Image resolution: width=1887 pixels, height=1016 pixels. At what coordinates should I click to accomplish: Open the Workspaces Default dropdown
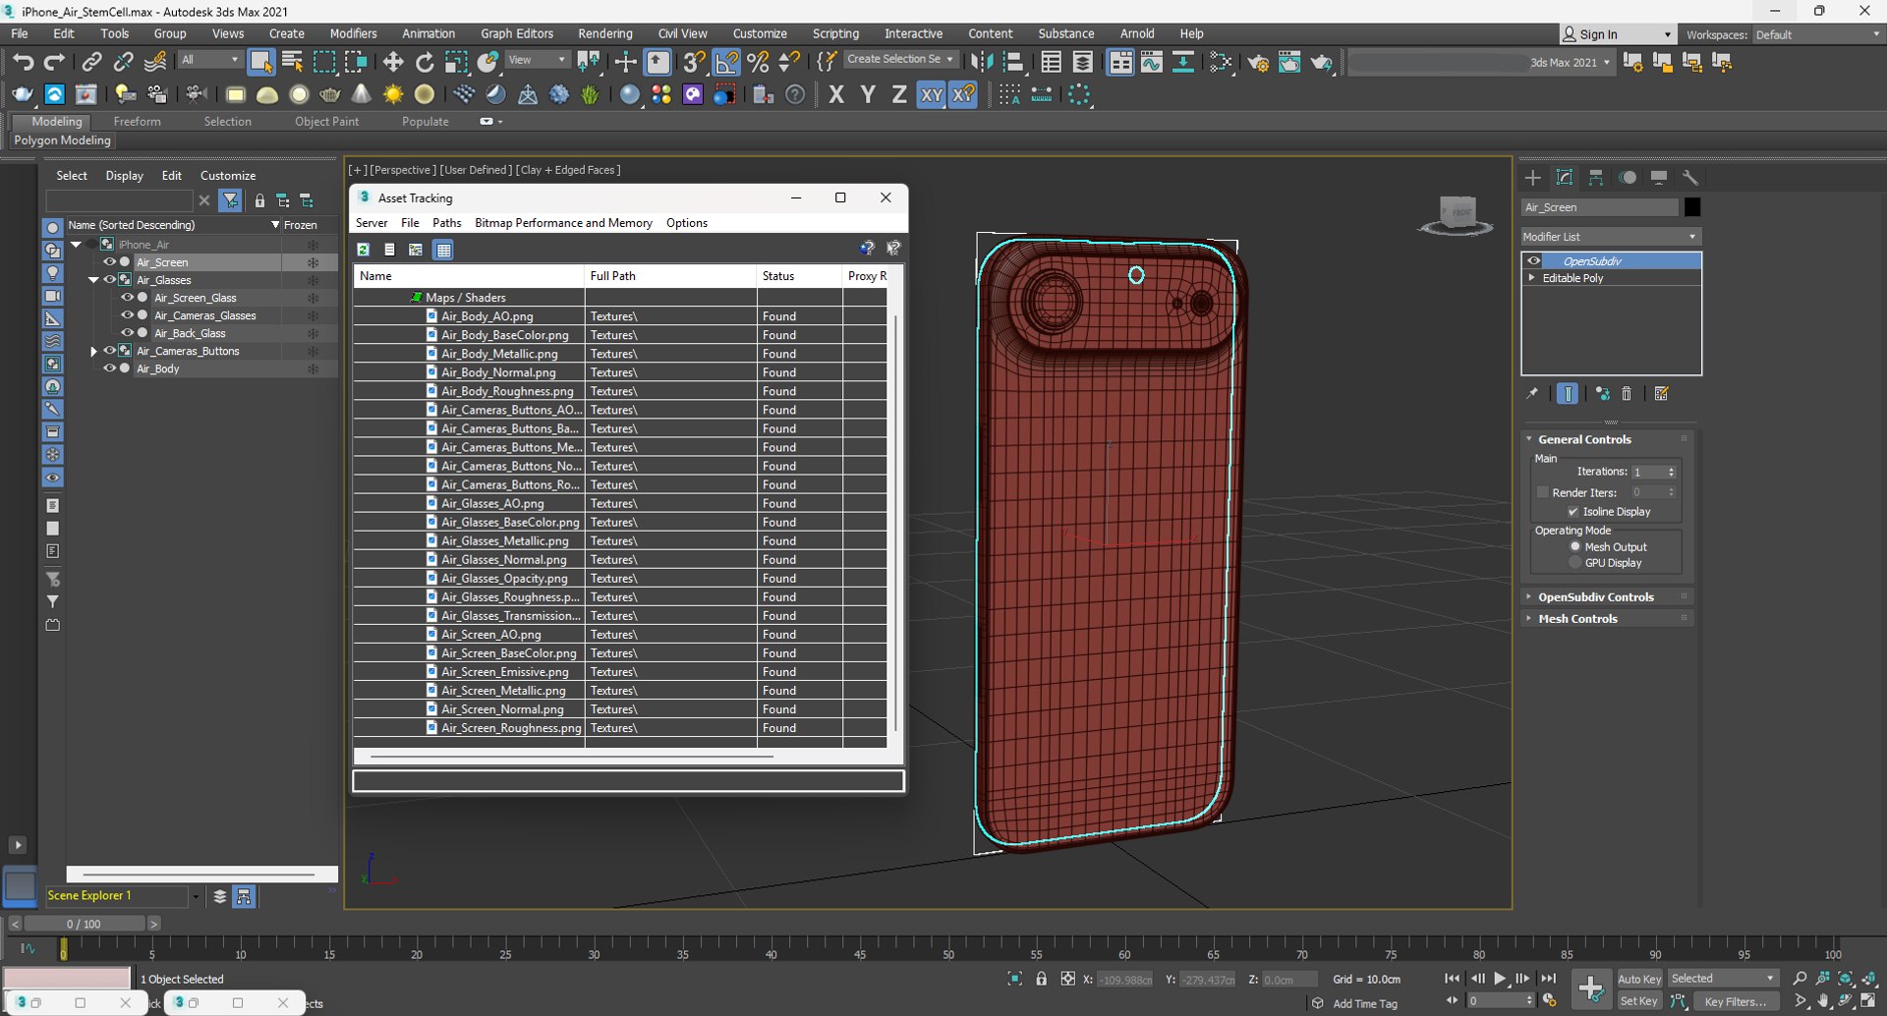point(1817,34)
